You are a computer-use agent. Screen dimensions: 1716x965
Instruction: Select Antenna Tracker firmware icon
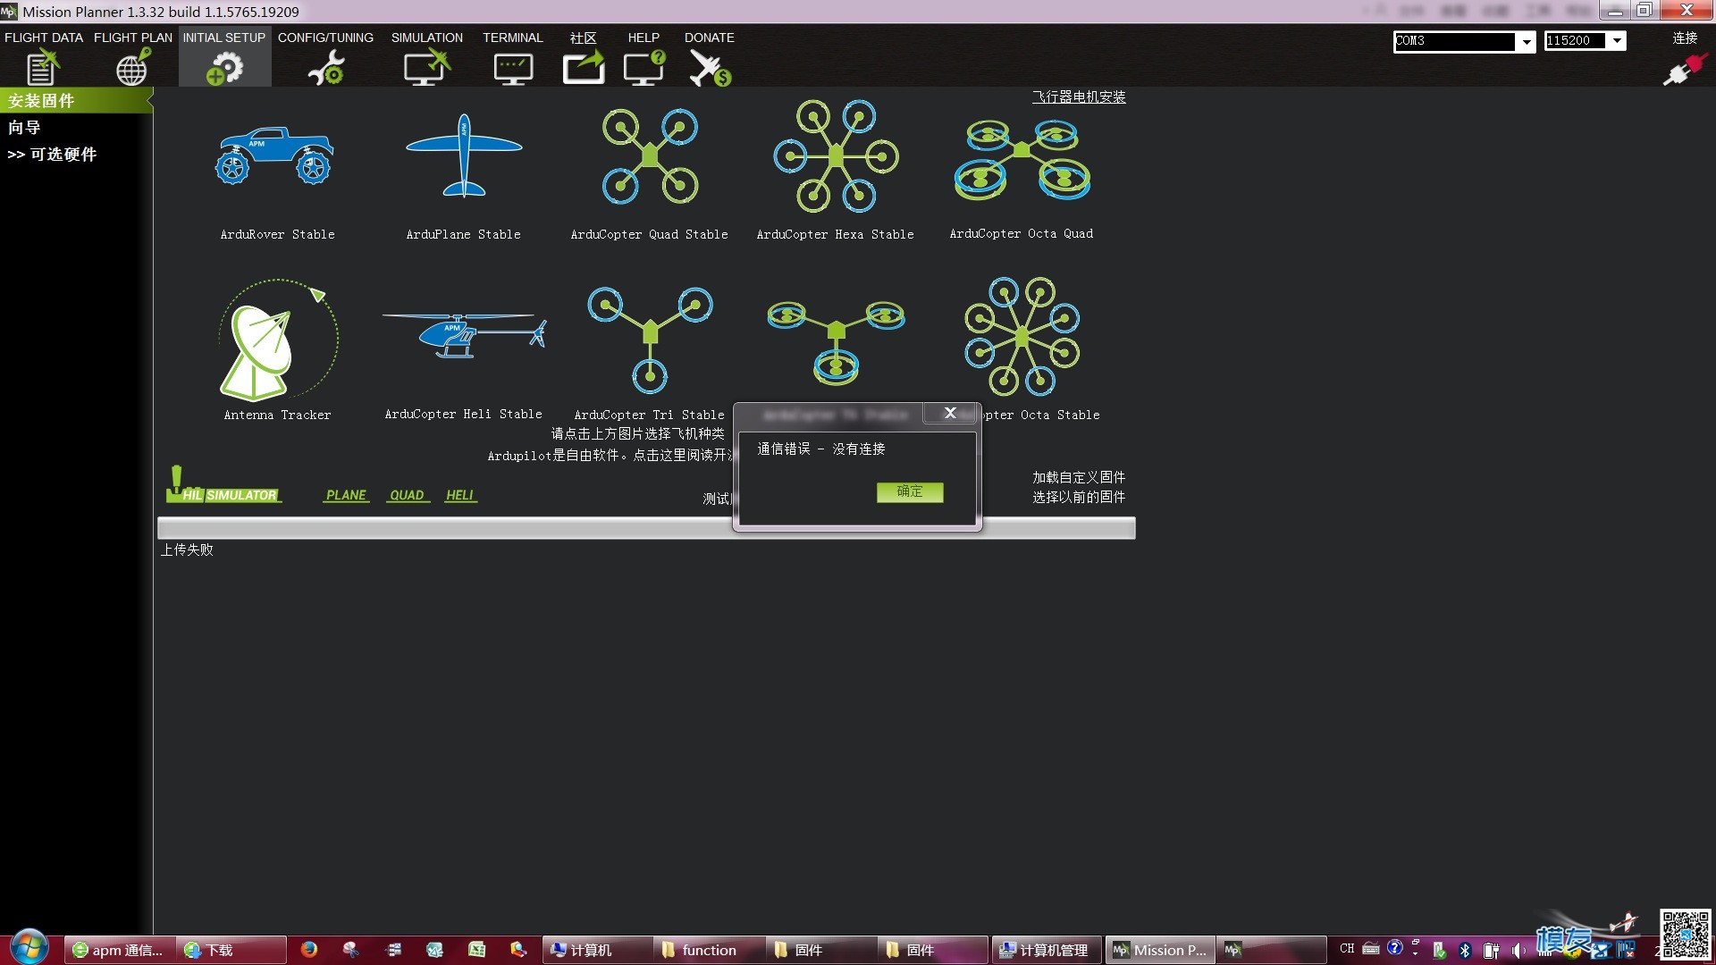point(276,340)
